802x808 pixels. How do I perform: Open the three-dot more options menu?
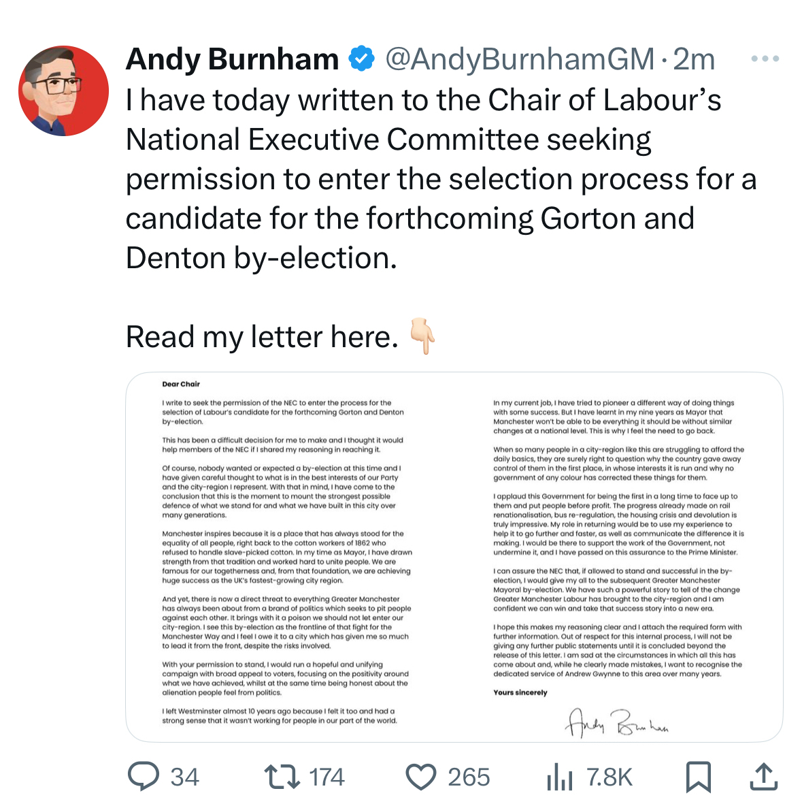pos(765,59)
